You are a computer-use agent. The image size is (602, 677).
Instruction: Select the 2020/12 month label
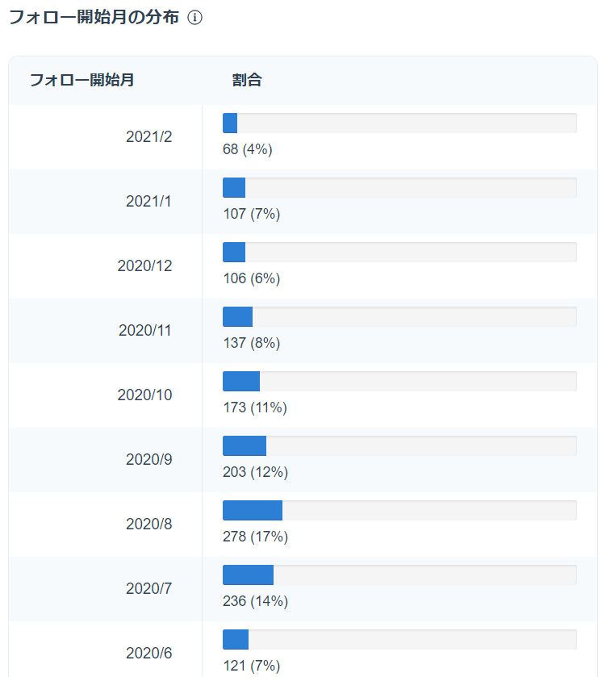(144, 266)
